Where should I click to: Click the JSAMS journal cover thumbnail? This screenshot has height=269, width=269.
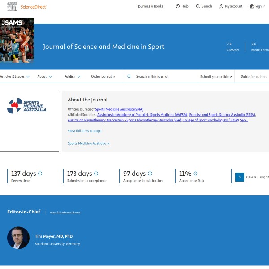(x=17, y=40)
